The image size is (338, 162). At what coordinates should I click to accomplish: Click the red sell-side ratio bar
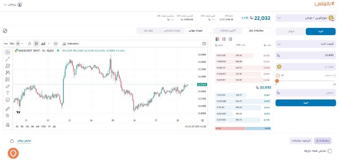pyautogui.click(x=230, y=128)
